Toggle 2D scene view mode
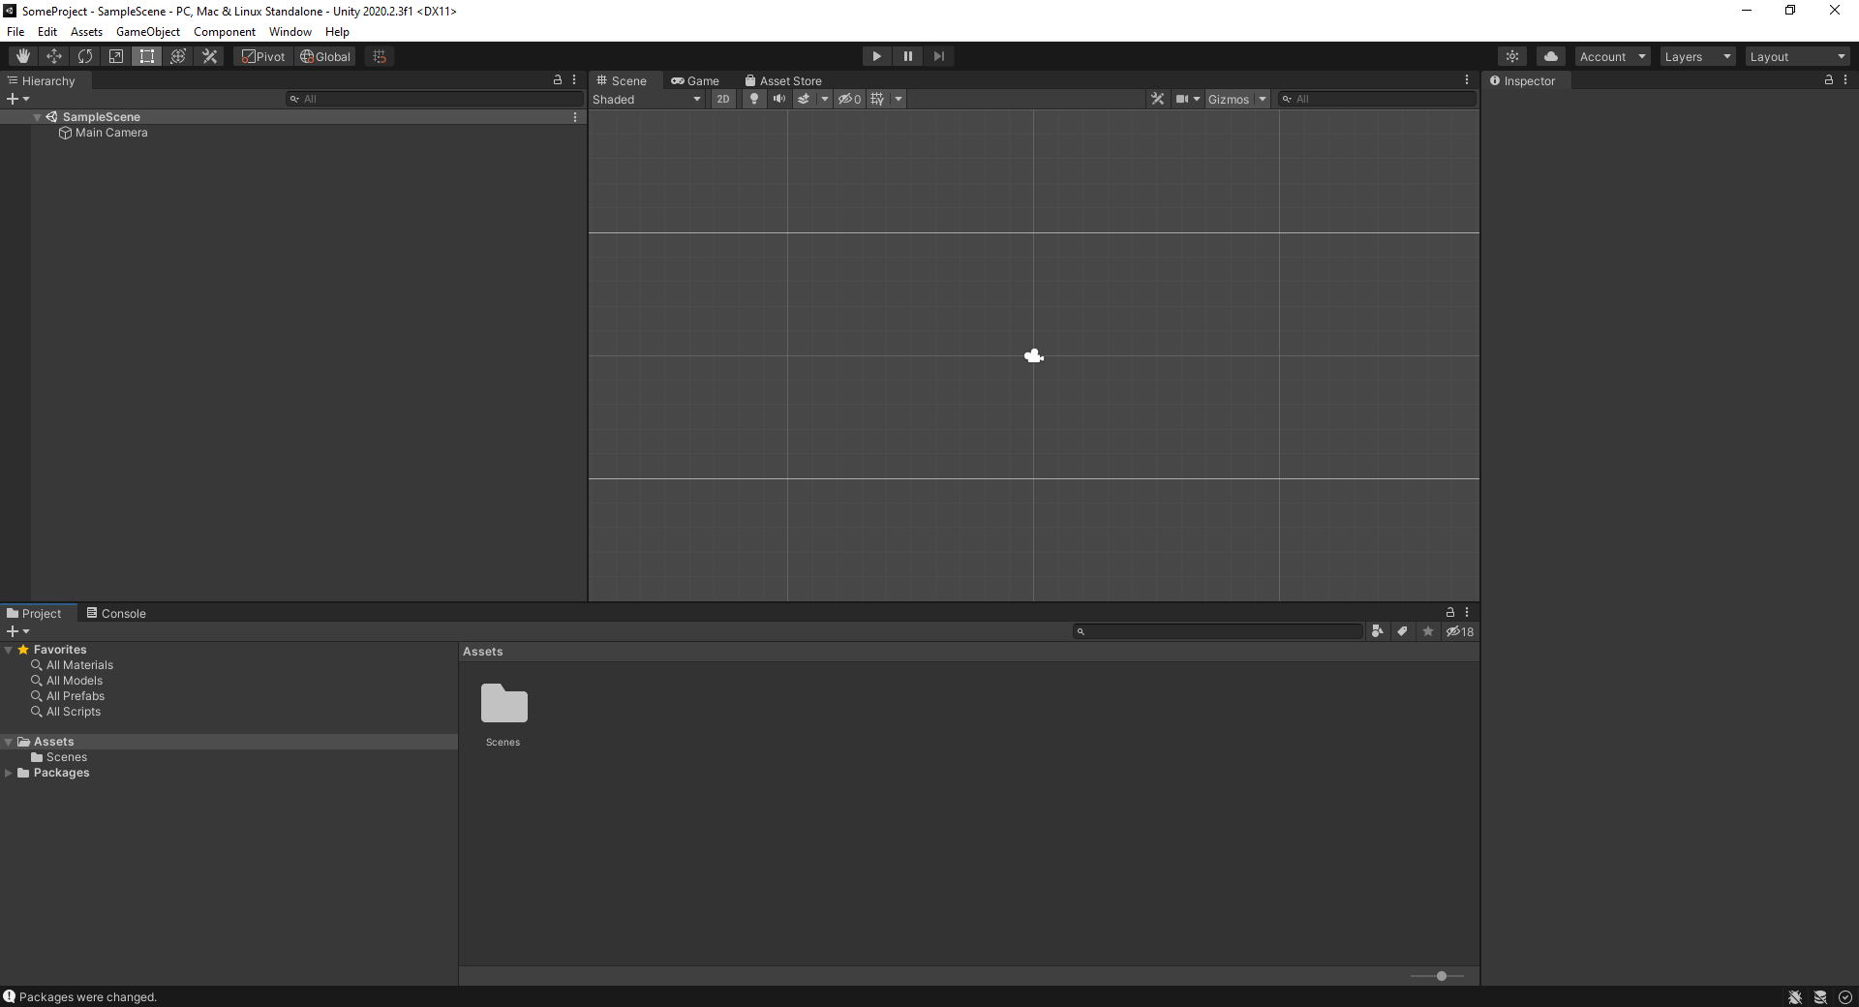The width and height of the screenshot is (1859, 1007). 723,99
